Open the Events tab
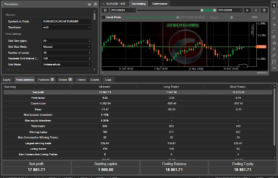This screenshot has width=278, height=178. click(95, 80)
